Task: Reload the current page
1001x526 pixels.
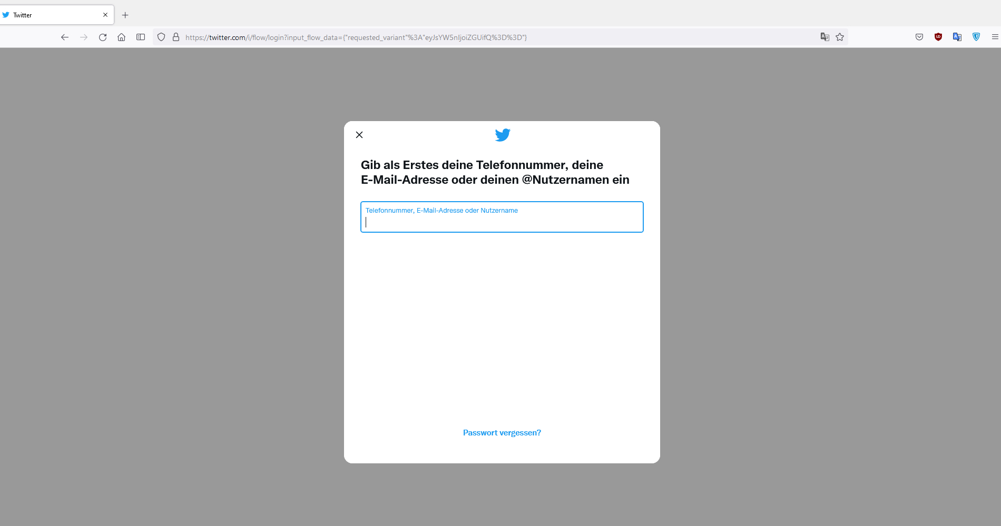Action: coord(103,37)
